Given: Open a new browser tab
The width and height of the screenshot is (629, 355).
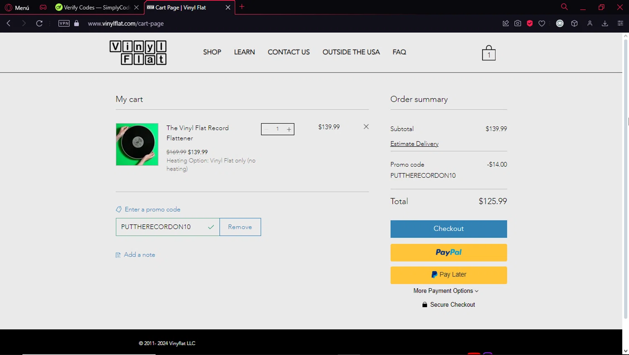Looking at the screenshot, I should 242,7.
